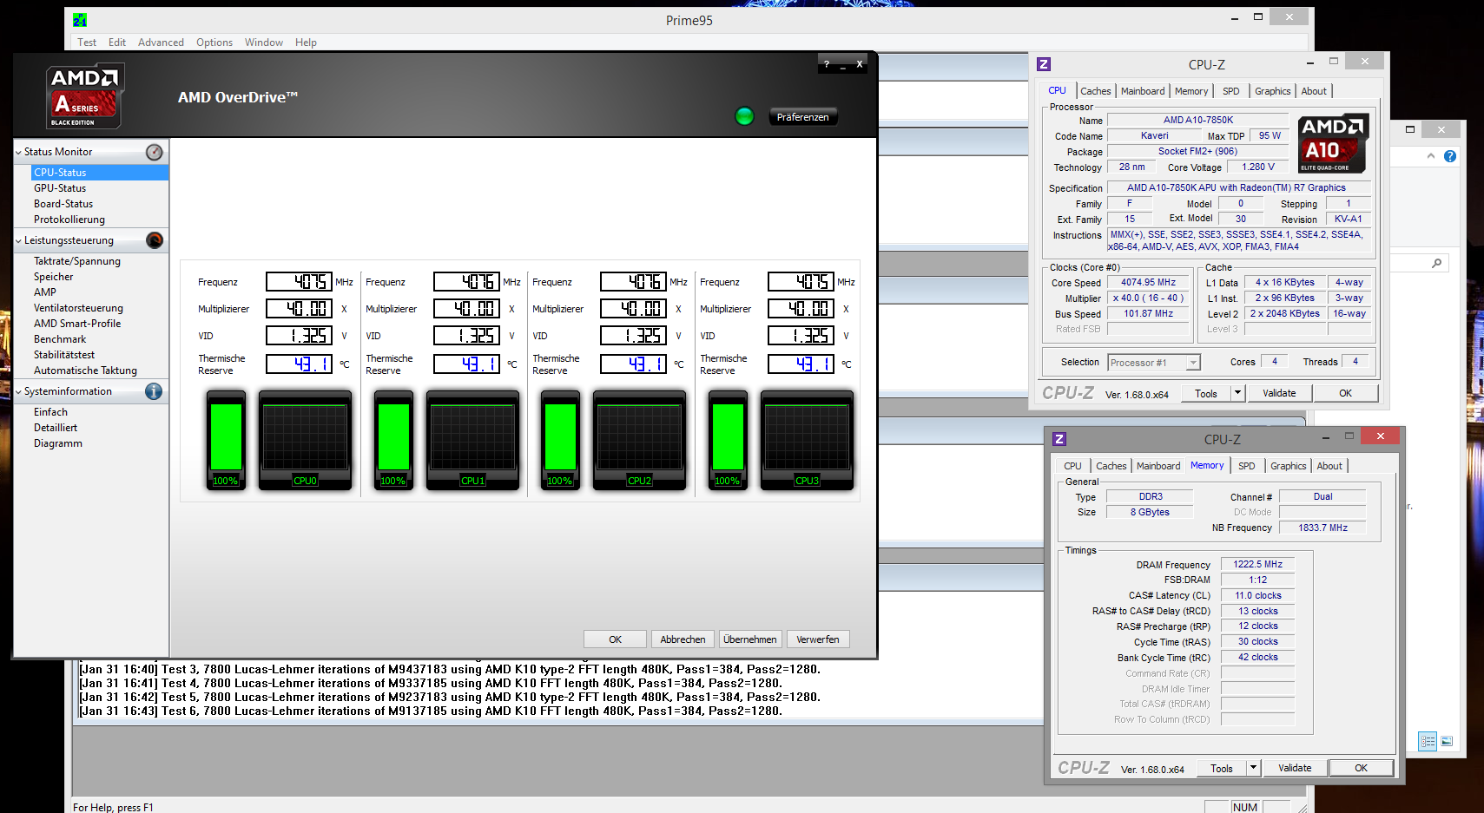The height and width of the screenshot is (813, 1484).
Task: Open the Tools dropdown arrow in the CPU-Z processor window
Action: click(1237, 393)
